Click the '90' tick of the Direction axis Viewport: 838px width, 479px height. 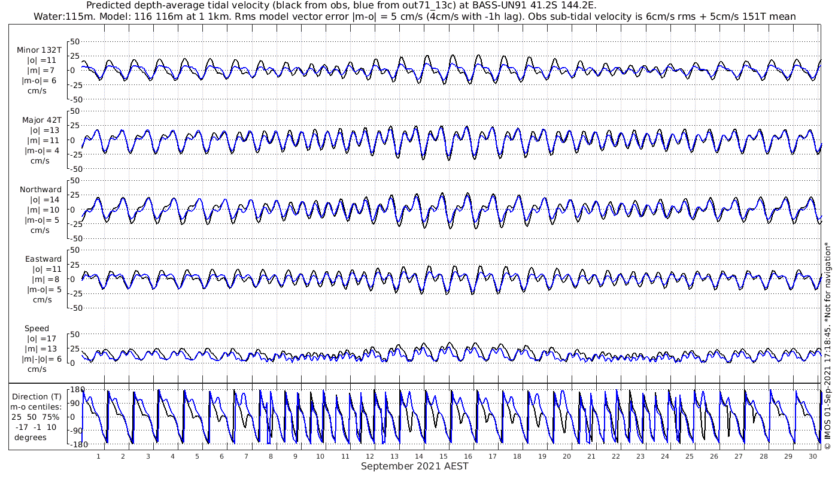[x=76, y=403]
